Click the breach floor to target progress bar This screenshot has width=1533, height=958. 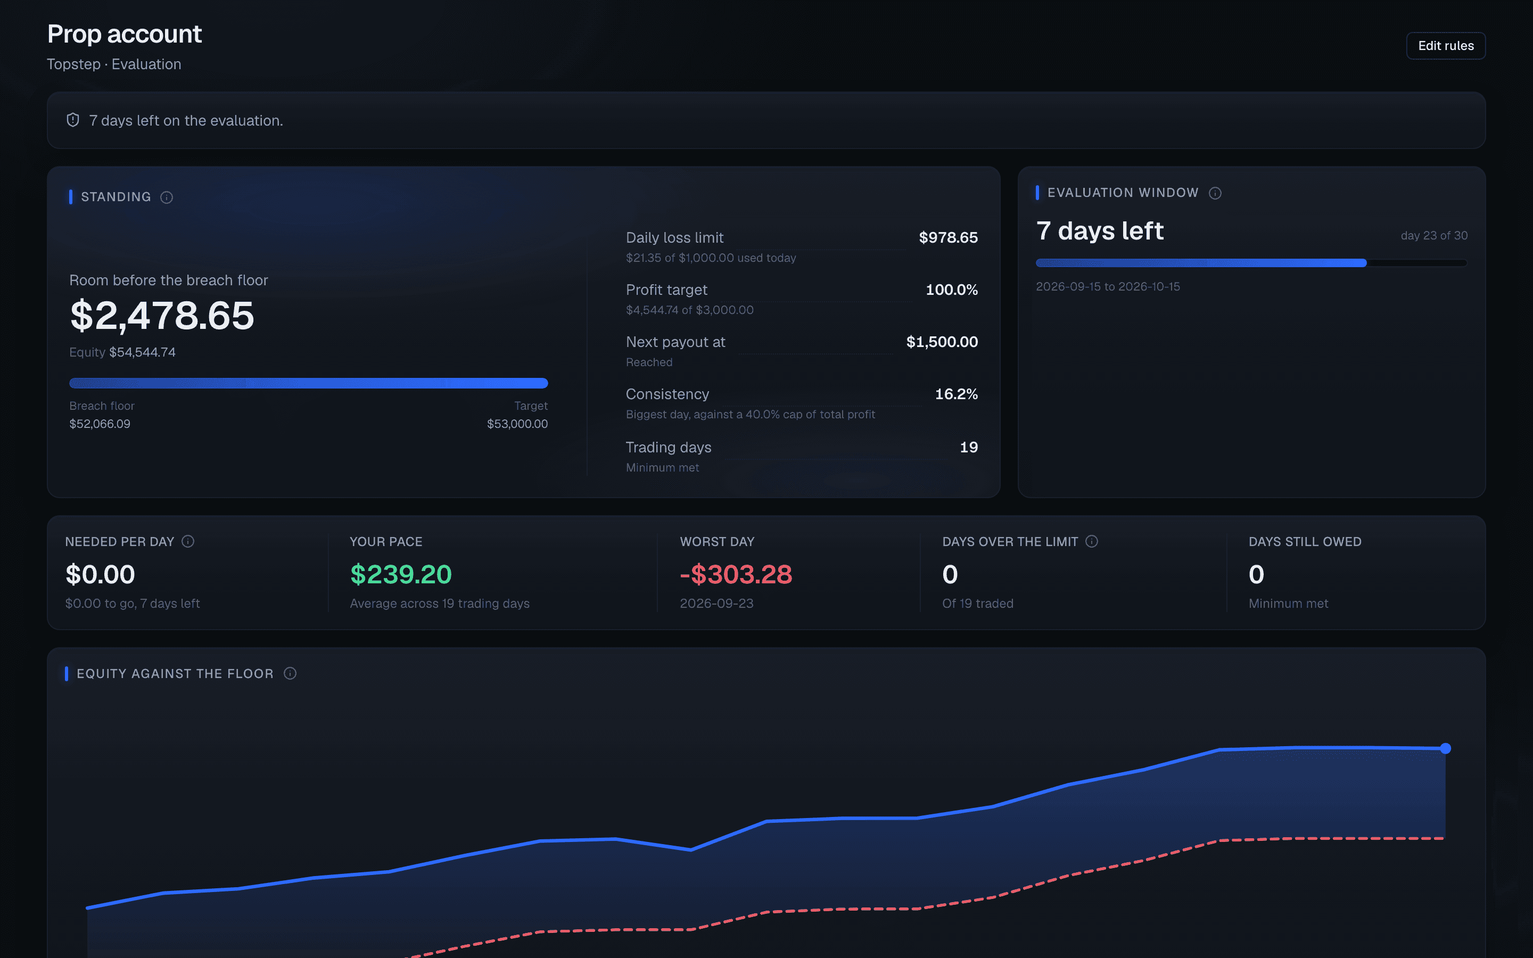309,383
